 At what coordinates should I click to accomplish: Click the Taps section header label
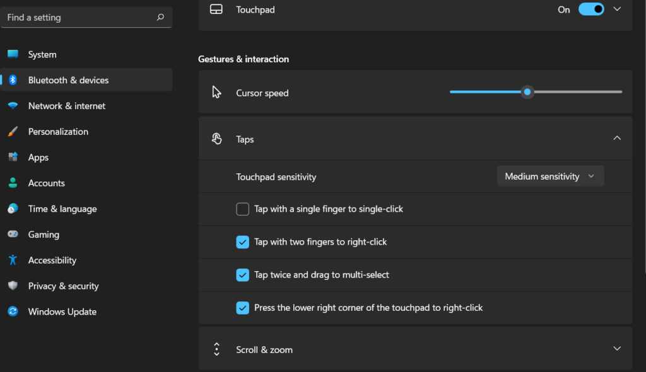click(245, 139)
